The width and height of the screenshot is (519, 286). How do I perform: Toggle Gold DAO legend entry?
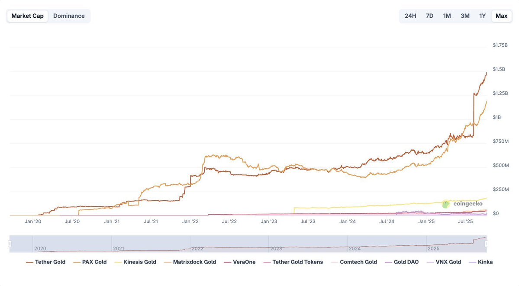coord(402,262)
